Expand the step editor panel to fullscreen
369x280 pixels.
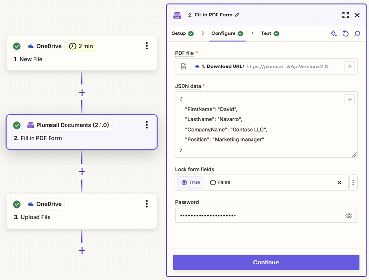tap(346, 15)
